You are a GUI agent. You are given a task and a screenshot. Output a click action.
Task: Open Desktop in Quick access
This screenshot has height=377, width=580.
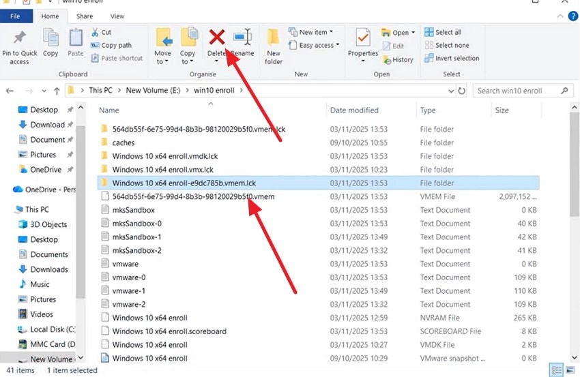44,110
